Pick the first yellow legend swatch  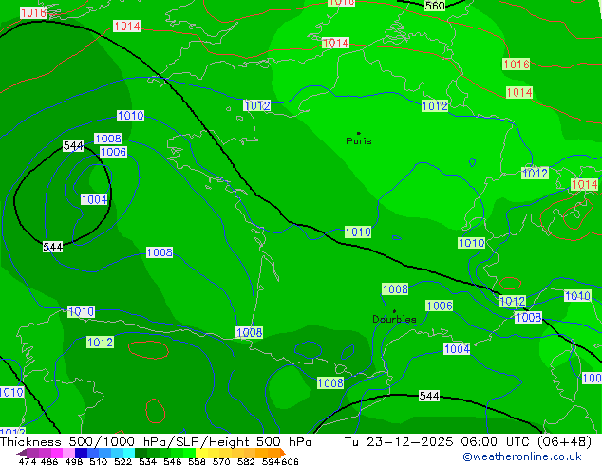click(201, 453)
